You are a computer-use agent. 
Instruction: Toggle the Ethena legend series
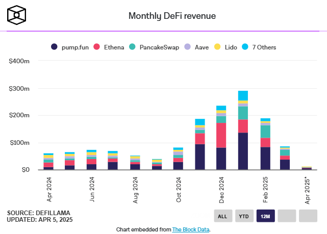[109, 47]
